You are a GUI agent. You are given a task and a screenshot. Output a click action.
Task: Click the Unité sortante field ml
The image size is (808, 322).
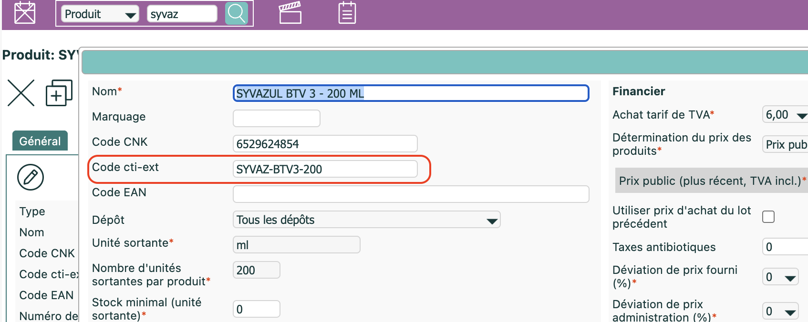[x=297, y=245]
